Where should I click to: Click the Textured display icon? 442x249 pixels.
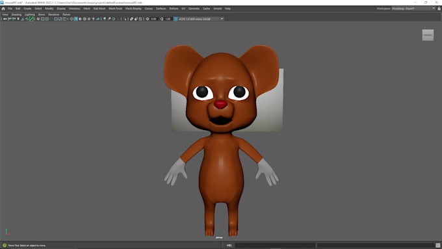[89, 19]
